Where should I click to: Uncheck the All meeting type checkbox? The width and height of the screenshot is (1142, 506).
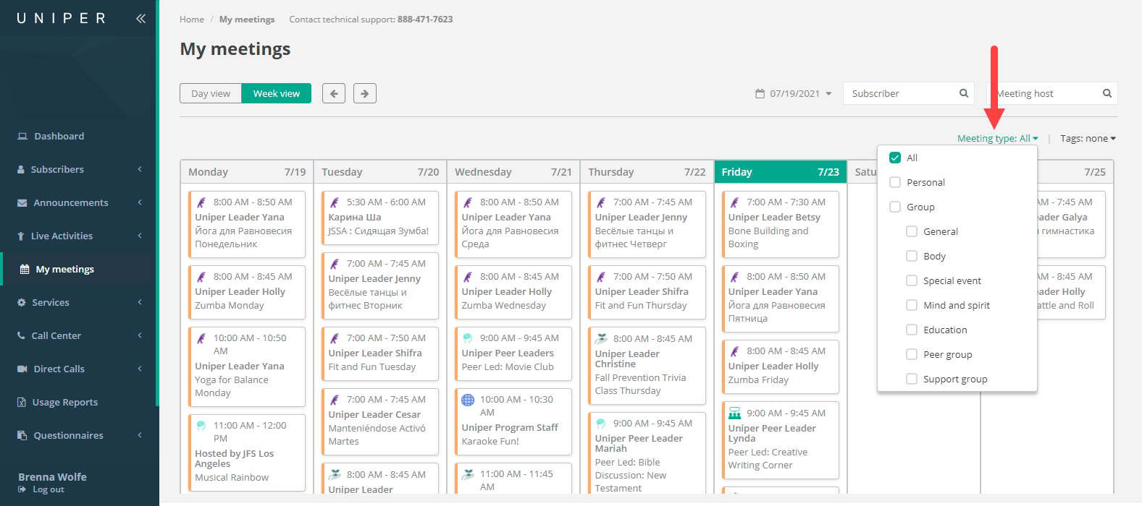coord(895,158)
